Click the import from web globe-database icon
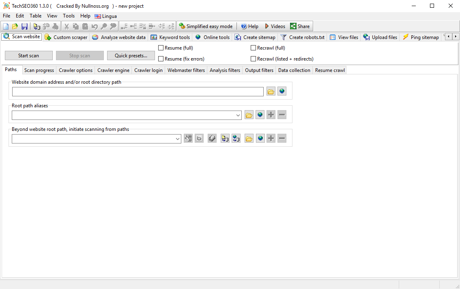This screenshot has height=289, width=460. (x=236, y=138)
